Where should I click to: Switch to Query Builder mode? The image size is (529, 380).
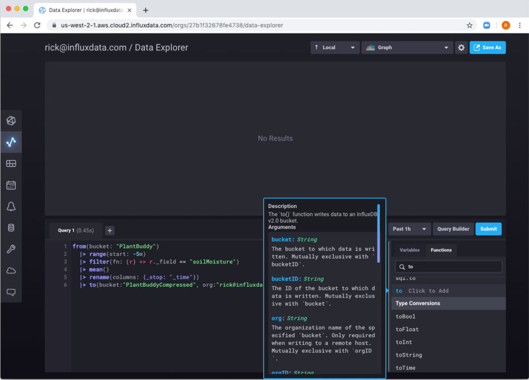[x=453, y=229]
